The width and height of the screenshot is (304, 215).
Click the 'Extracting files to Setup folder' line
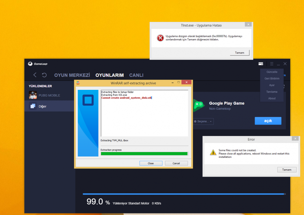coord(118,92)
